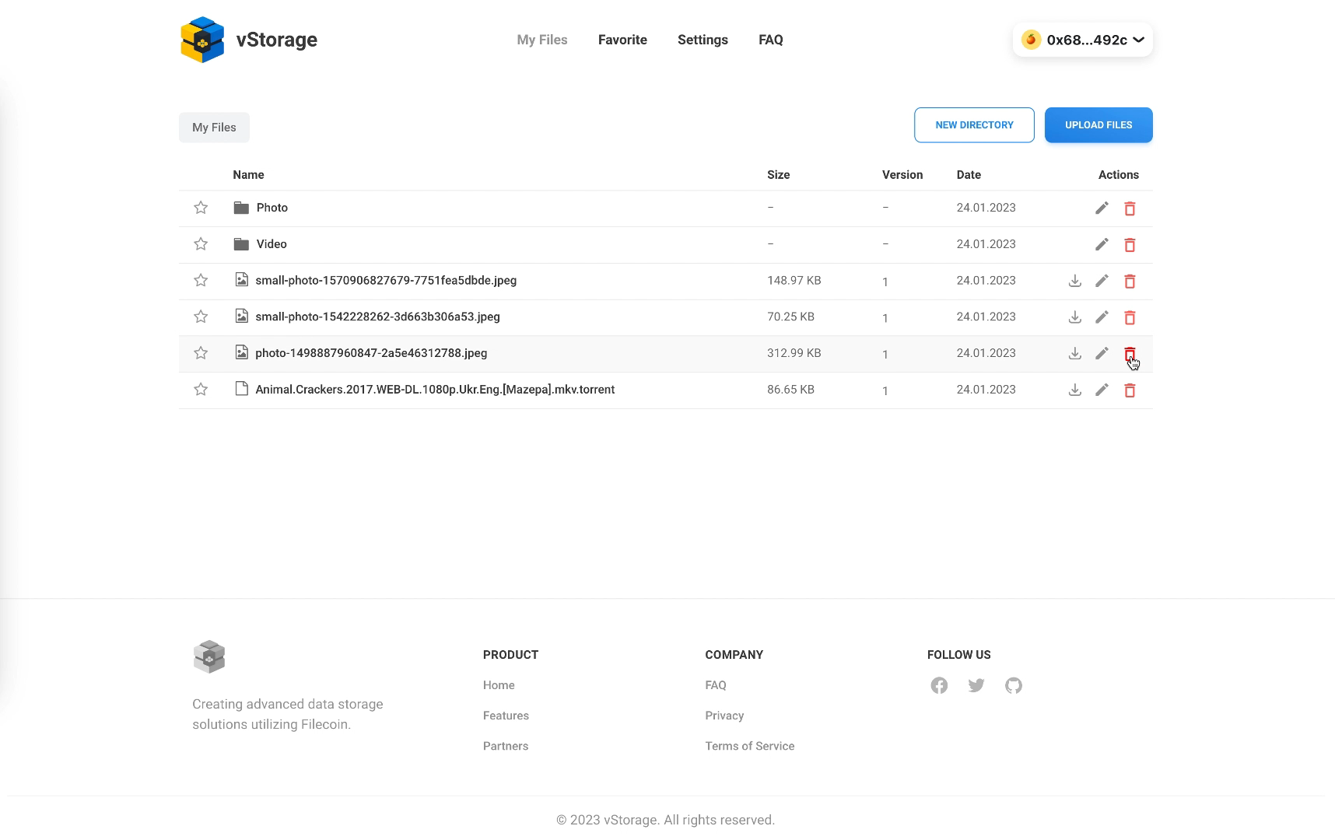
Task: Rename the Animal.Crackers torrent file
Action: 1102,390
